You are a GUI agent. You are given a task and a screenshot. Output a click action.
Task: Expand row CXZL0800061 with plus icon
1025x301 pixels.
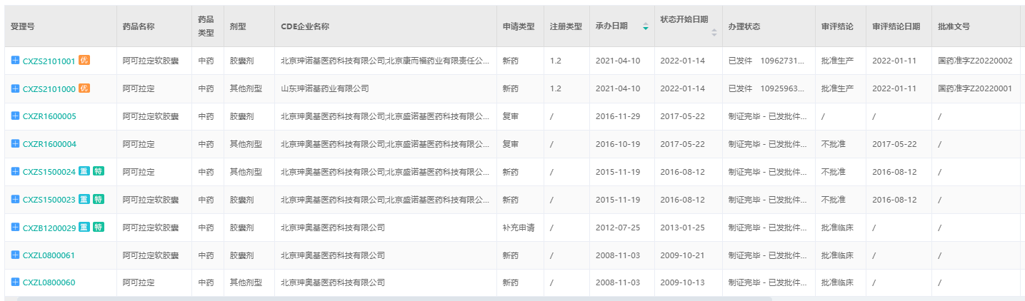pos(15,255)
